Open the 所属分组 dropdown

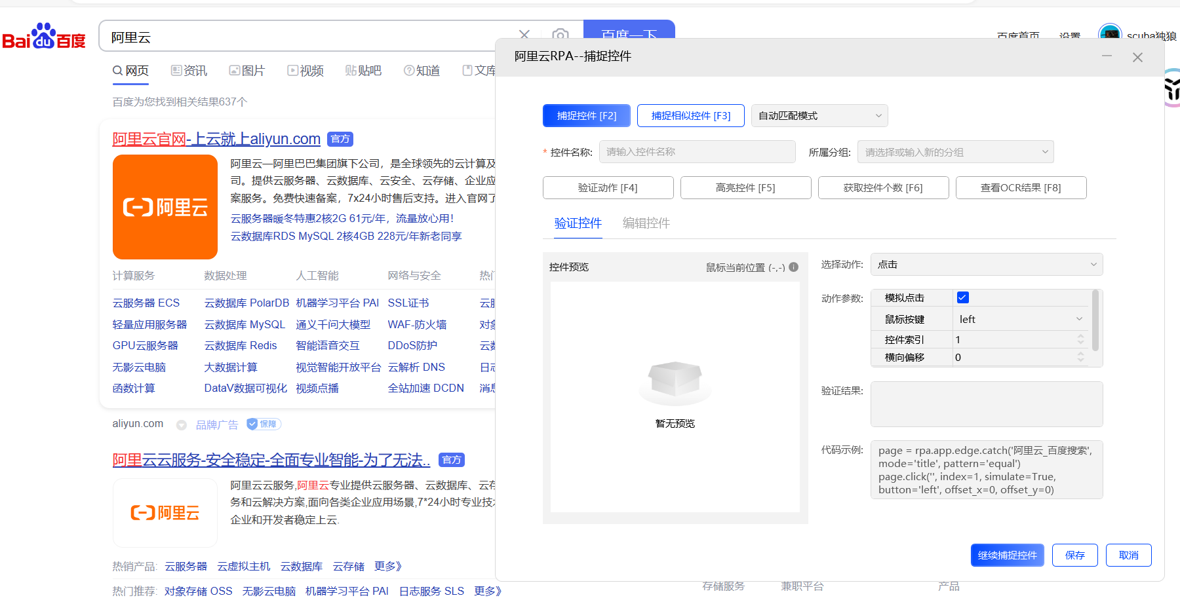(956, 152)
